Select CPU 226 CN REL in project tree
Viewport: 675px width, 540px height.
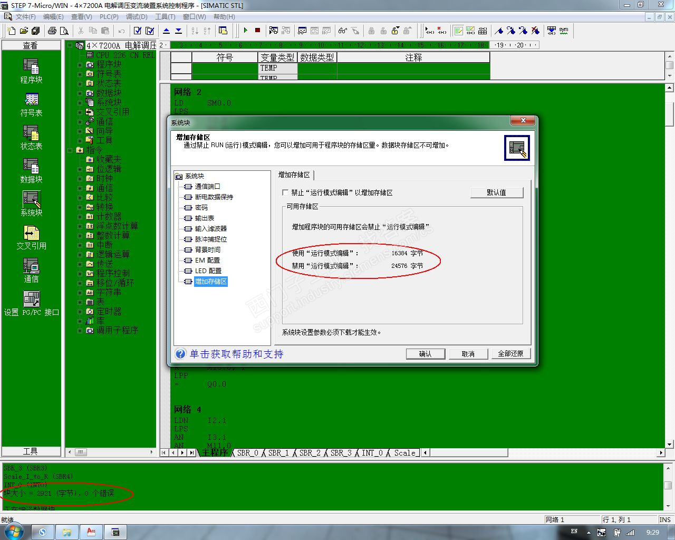point(126,55)
